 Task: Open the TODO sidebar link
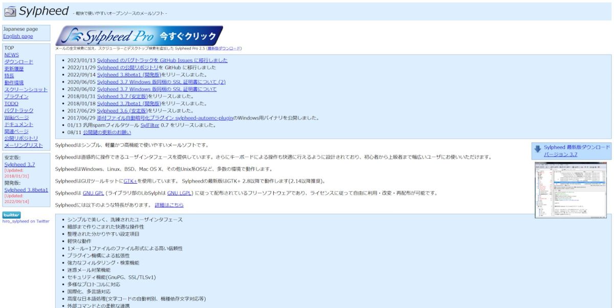click(11, 103)
